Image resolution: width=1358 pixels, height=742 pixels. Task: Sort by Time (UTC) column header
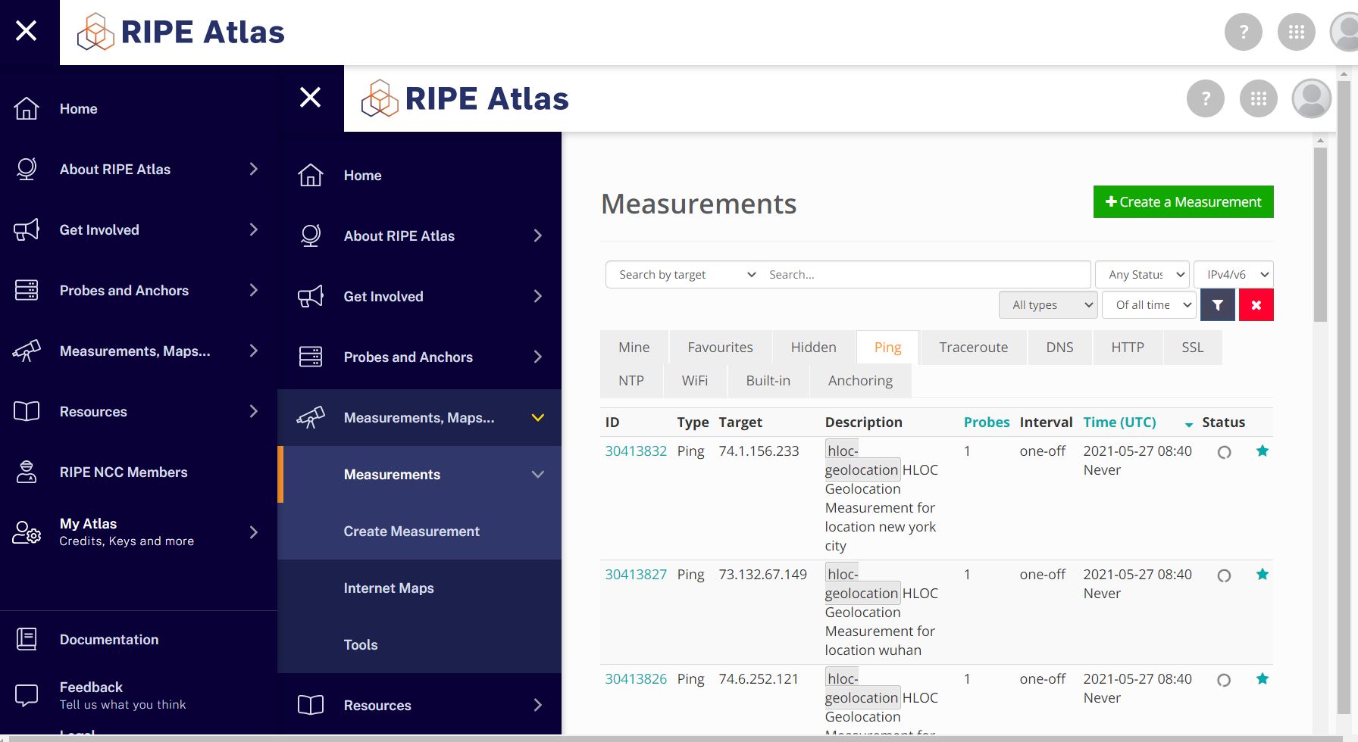click(1119, 422)
